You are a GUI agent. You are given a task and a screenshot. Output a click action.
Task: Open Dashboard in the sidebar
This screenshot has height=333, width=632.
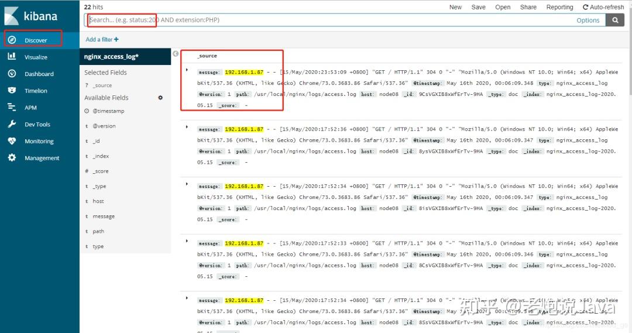tap(40, 74)
